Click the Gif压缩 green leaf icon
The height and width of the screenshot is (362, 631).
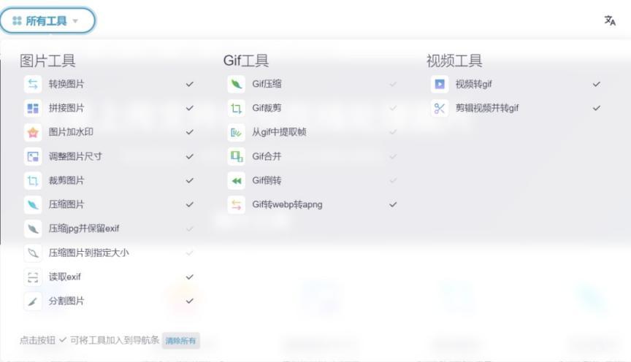(236, 84)
